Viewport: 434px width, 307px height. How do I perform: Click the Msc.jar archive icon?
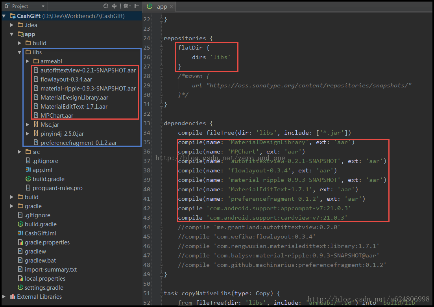point(36,125)
